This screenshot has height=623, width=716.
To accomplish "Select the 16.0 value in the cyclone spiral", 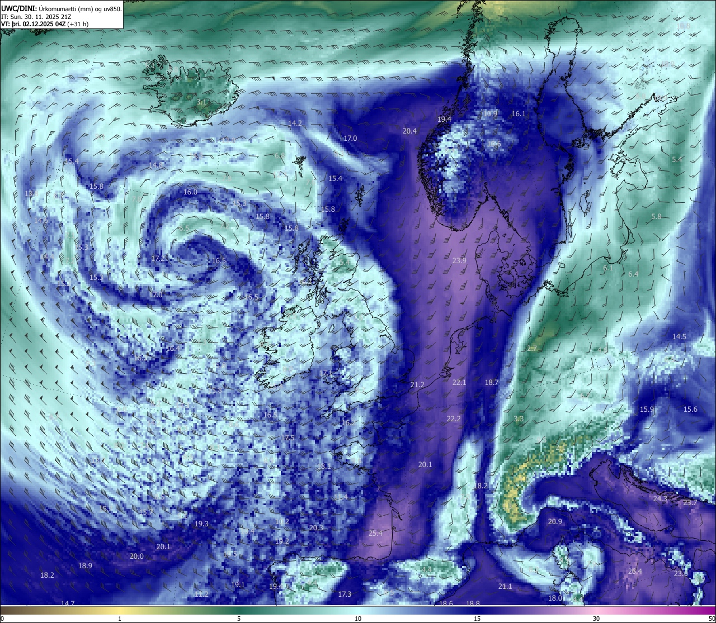I will pyautogui.click(x=190, y=192).
